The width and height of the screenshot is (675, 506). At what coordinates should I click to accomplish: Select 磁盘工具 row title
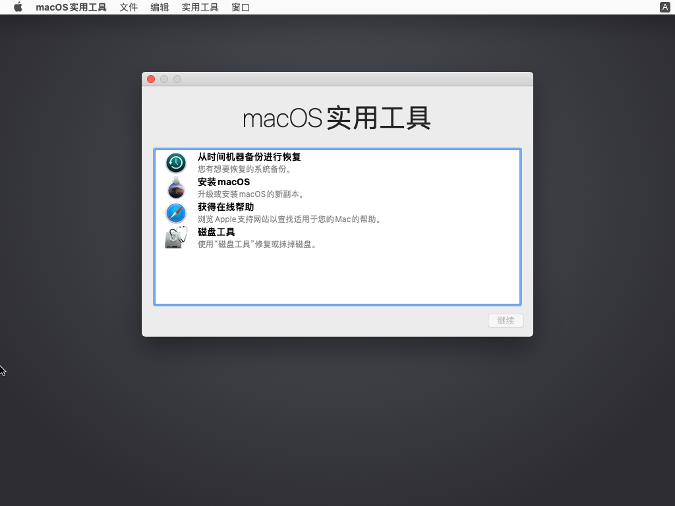pyautogui.click(x=216, y=232)
